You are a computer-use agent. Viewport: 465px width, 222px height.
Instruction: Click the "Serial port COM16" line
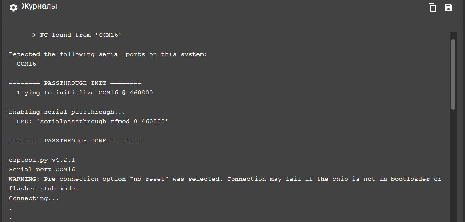pos(42,170)
